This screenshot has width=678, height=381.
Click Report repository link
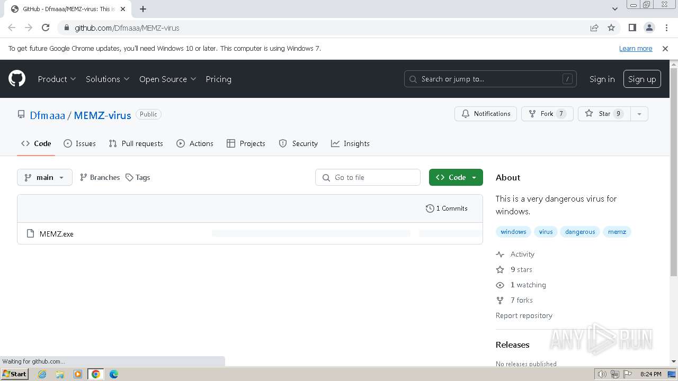point(524,315)
